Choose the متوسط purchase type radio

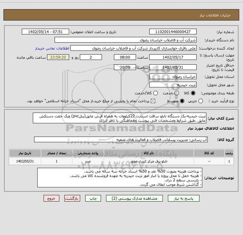(182, 101)
